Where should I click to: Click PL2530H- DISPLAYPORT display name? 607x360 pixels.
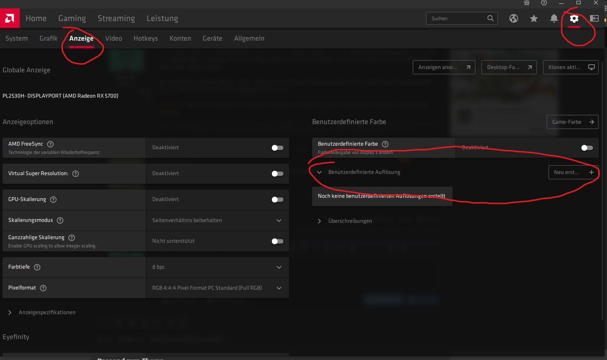(60, 96)
